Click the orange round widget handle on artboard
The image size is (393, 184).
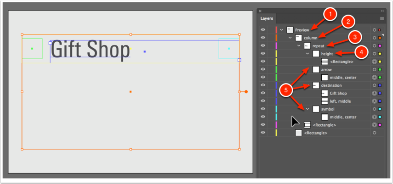[246, 92]
